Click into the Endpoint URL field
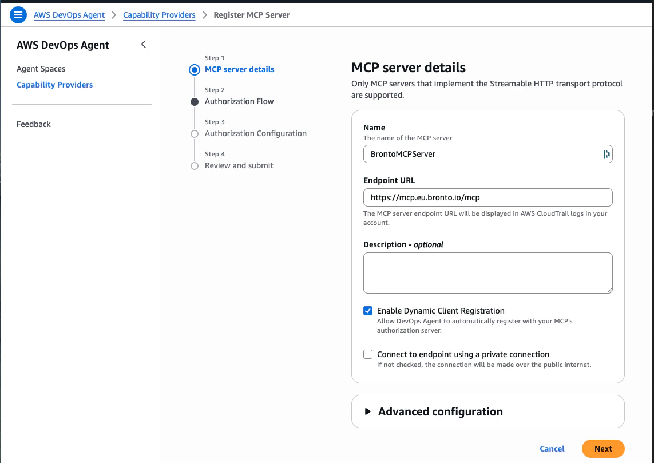The image size is (654, 463). pos(487,197)
